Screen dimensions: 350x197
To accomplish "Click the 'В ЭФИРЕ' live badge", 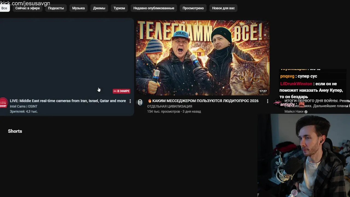I will [x=121, y=91].
